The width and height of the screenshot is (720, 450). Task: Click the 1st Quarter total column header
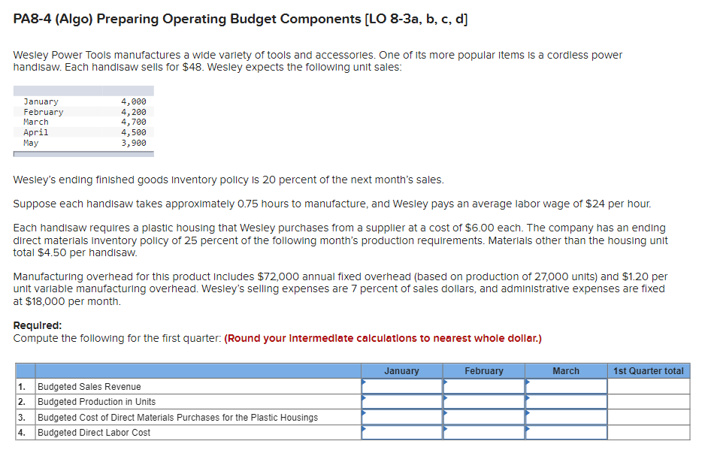[x=649, y=370]
